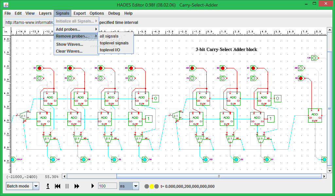Remove probes from toplevel signals
335x196 pixels.
115,43
